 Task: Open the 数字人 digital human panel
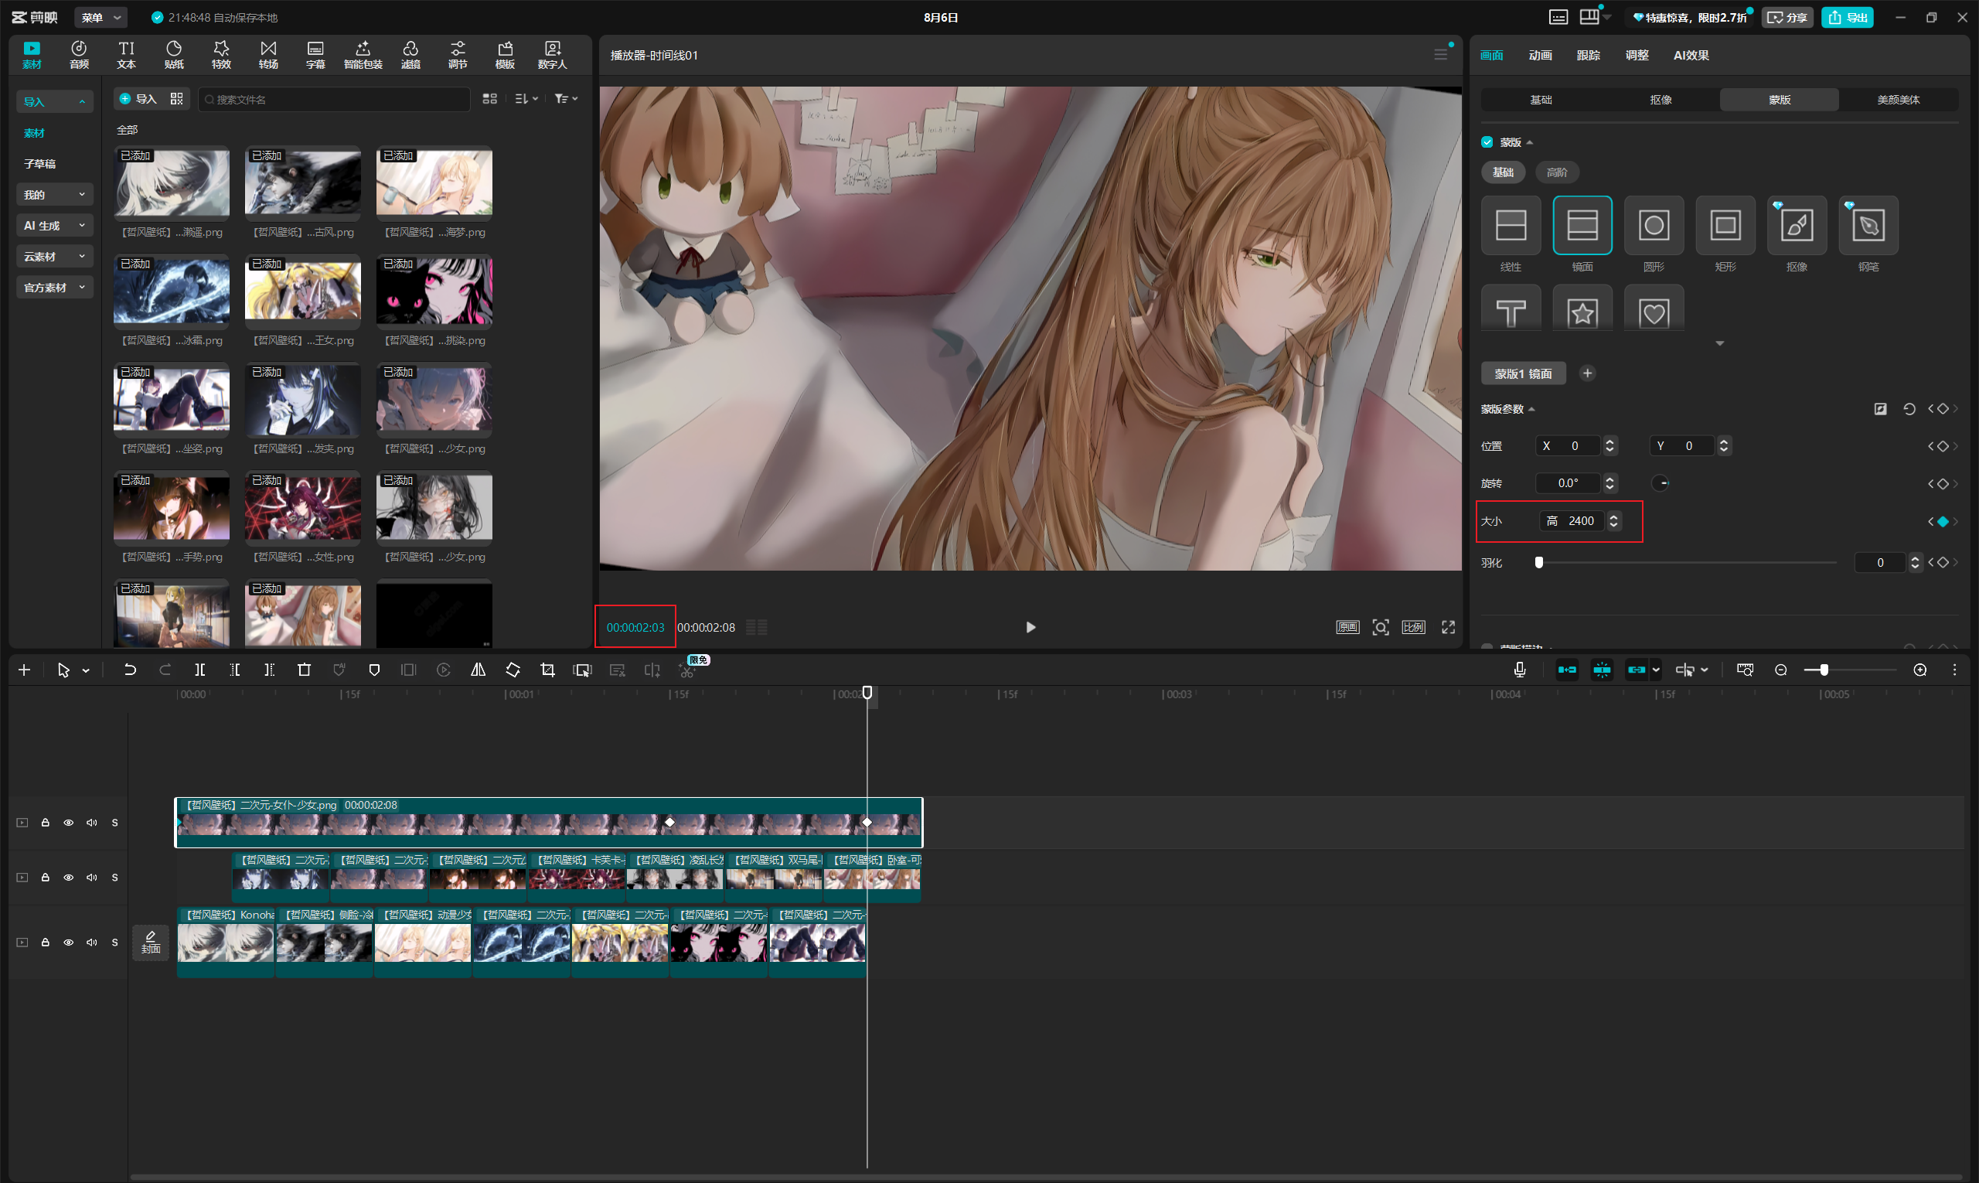(552, 55)
